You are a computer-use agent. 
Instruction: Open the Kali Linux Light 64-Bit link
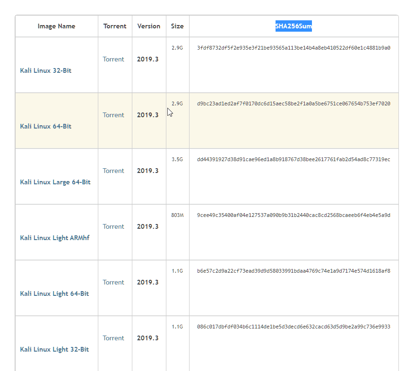(x=54, y=293)
